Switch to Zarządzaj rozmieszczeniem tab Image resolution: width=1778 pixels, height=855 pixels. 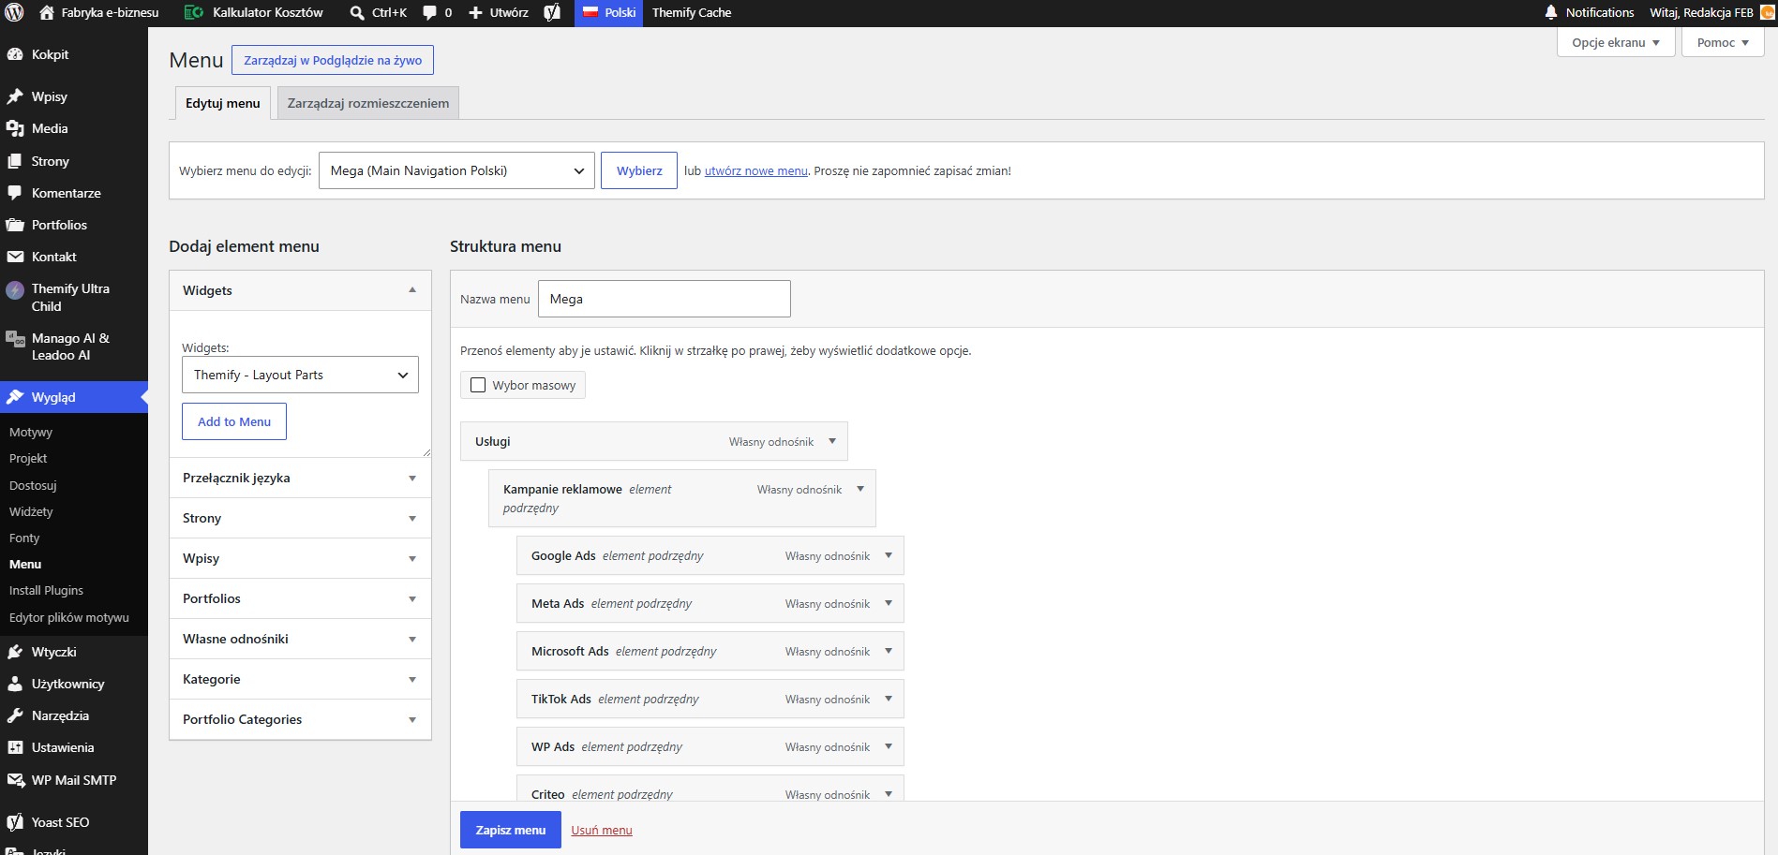(368, 103)
